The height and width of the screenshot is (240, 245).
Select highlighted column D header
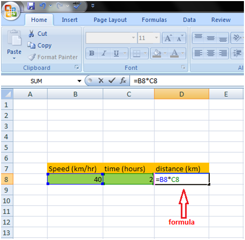tap(181, 94)
